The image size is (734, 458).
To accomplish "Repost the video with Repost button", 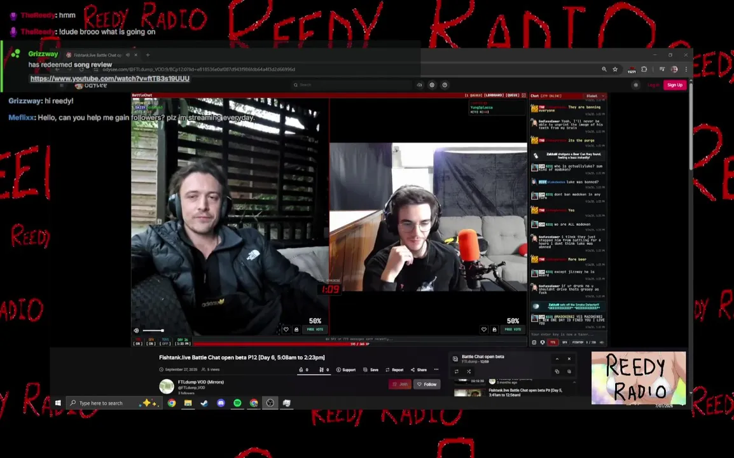I will 394,370.
